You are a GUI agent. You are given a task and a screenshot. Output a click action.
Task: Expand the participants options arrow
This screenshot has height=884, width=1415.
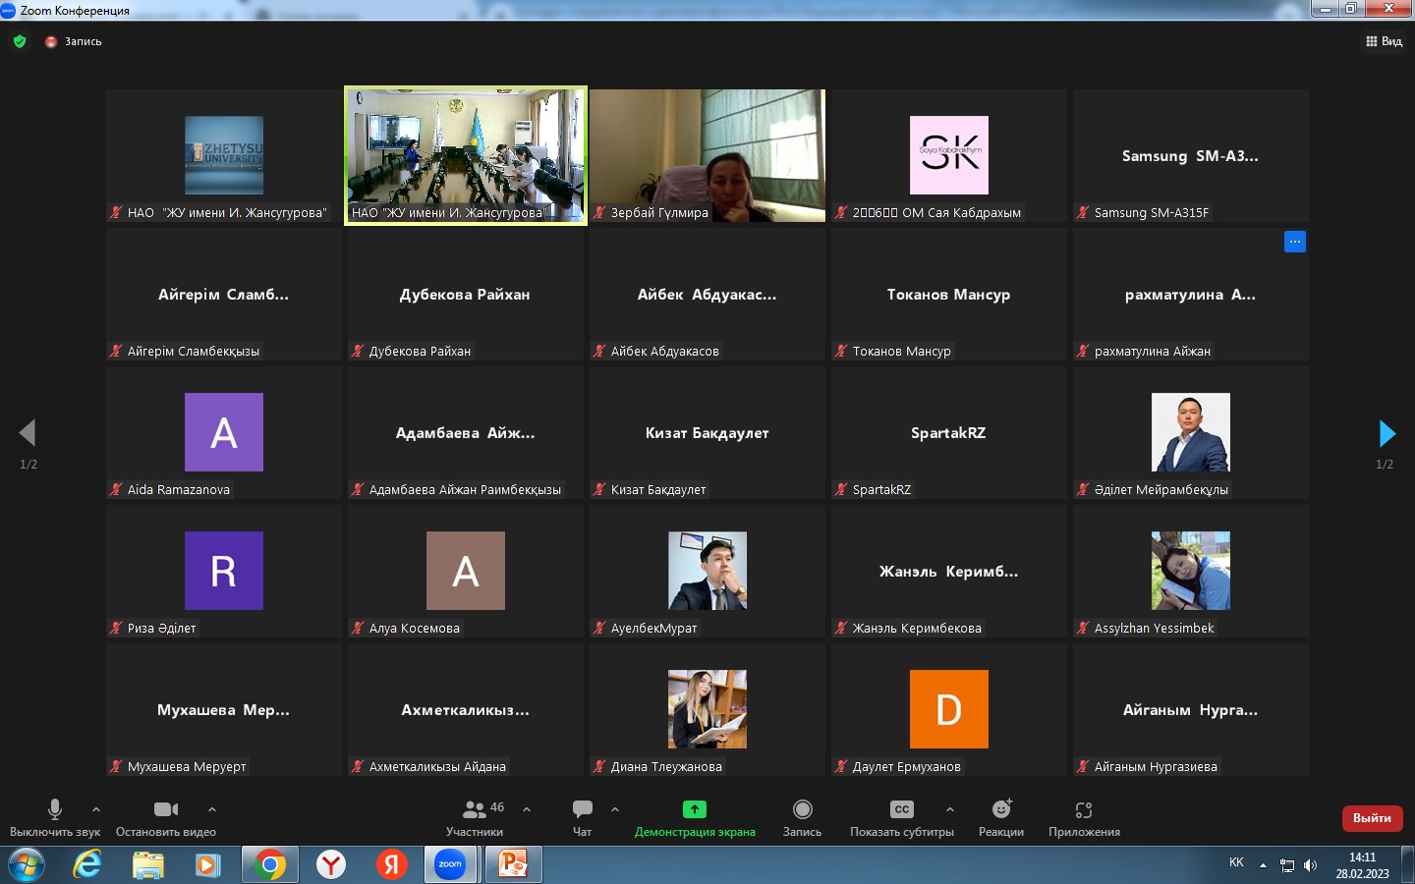(x=527, y=809)
